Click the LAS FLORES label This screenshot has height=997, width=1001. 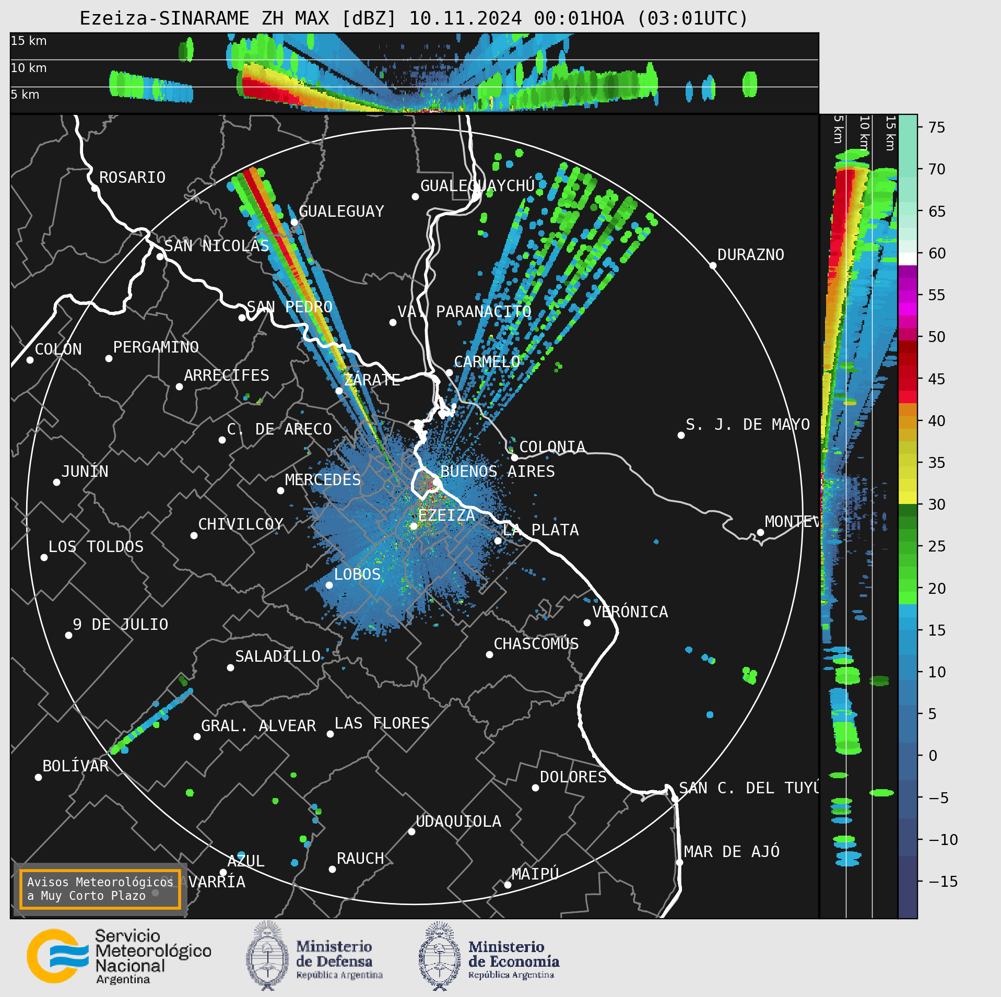382,723
